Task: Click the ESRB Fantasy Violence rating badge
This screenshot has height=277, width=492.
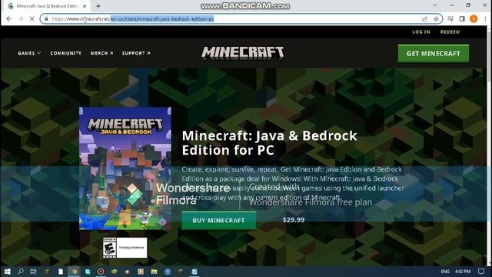Action: click(x=125, y=248)
